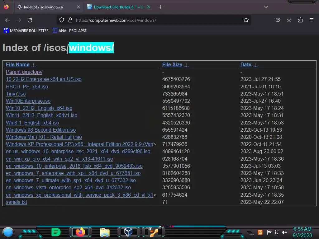
Task: Download en_windows_7_enterprise_with_sp1 iso
Action: 73,173
